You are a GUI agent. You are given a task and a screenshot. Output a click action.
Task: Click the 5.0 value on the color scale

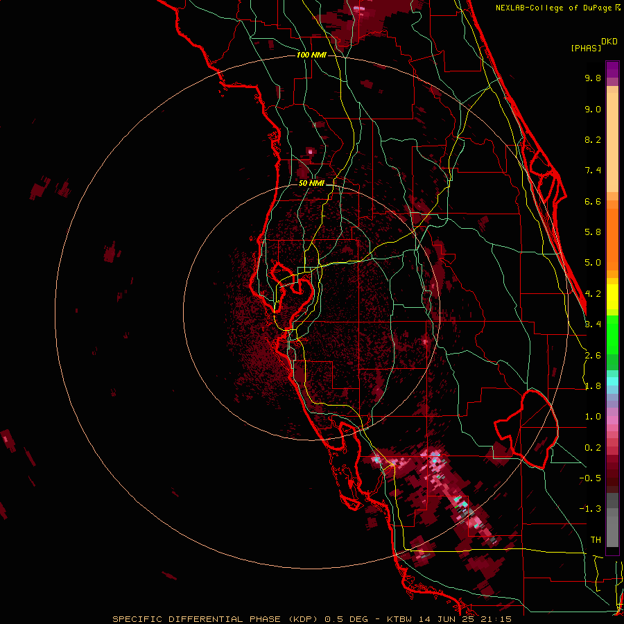click(593, 263)
